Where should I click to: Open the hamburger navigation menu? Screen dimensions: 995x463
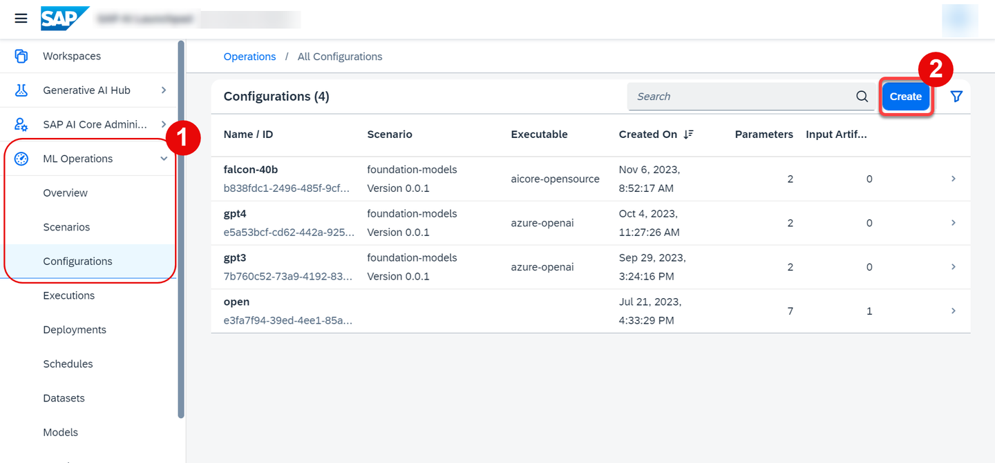tap(21, 19)
